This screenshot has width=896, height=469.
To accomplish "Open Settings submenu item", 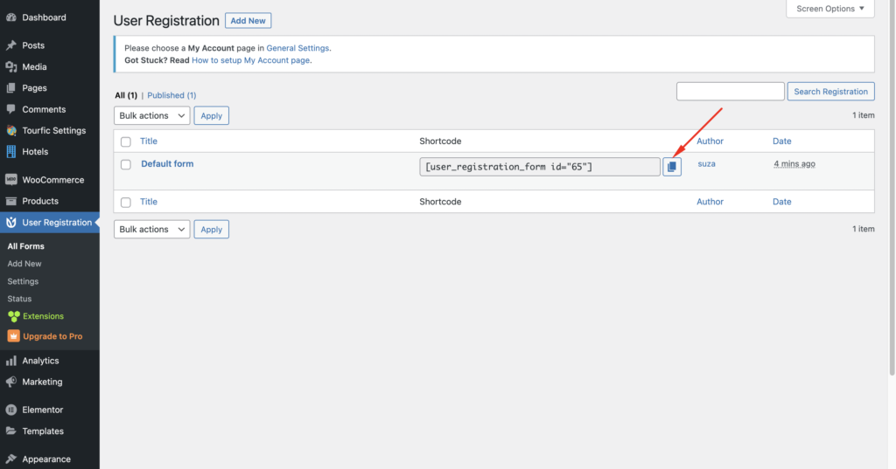I will click(23, 281).
